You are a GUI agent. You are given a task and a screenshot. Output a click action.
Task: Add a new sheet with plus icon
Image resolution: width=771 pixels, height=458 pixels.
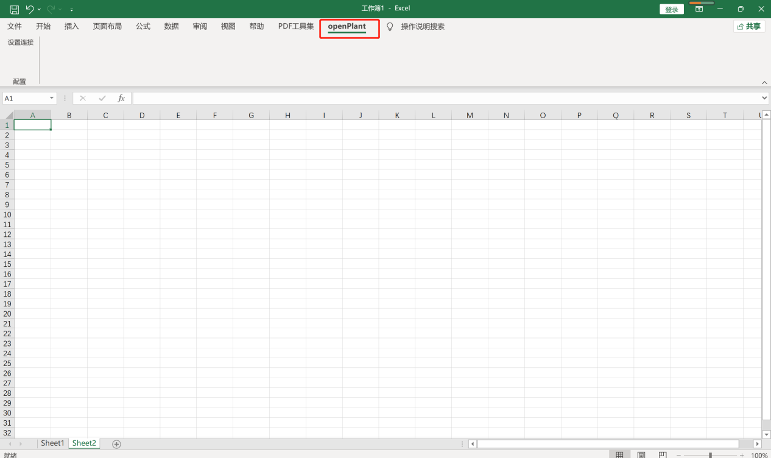(116, 444)
